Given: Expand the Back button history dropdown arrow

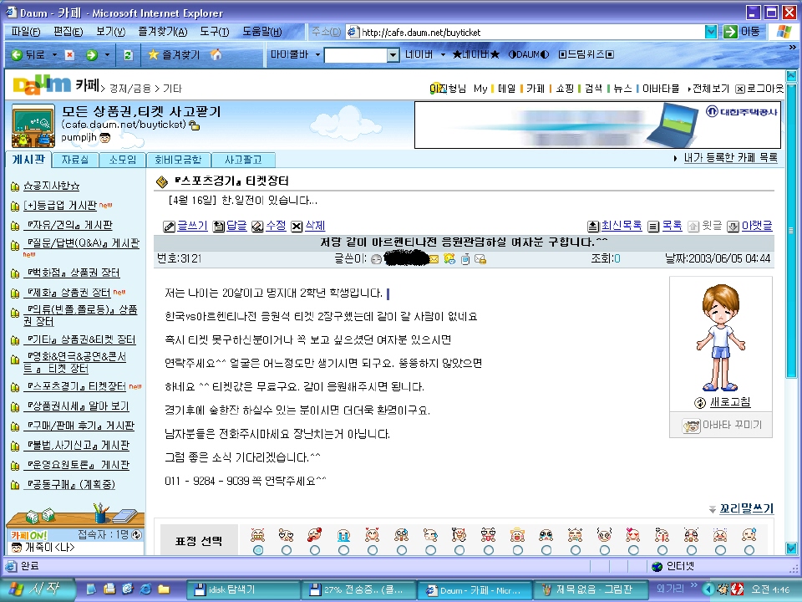Looking at the screenshot, I should coord(55,55).
